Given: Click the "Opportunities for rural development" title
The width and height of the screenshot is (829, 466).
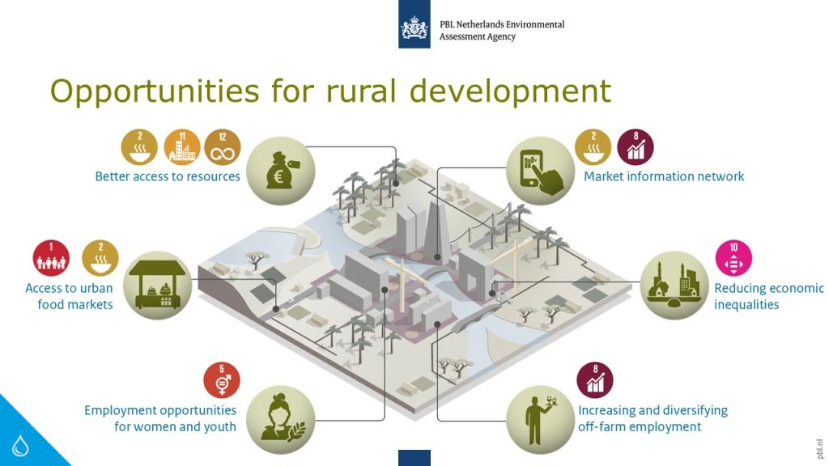Looking at the screenshot, I should (x=330, y=91).
